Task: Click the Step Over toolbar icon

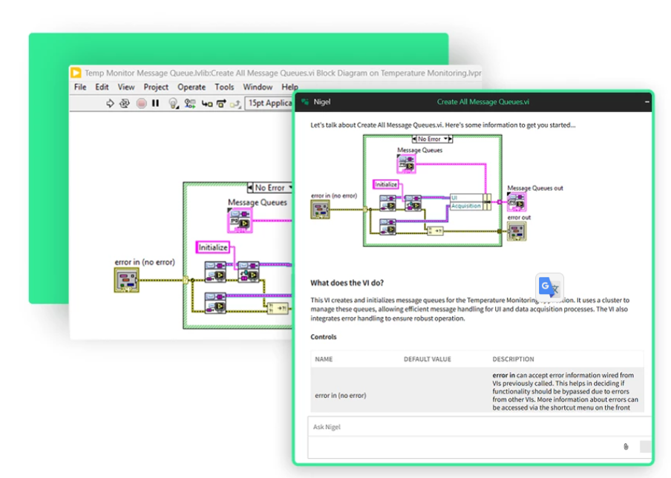Action: click(223, 104)
